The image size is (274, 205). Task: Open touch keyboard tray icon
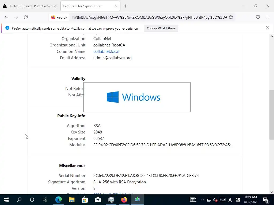223,200
